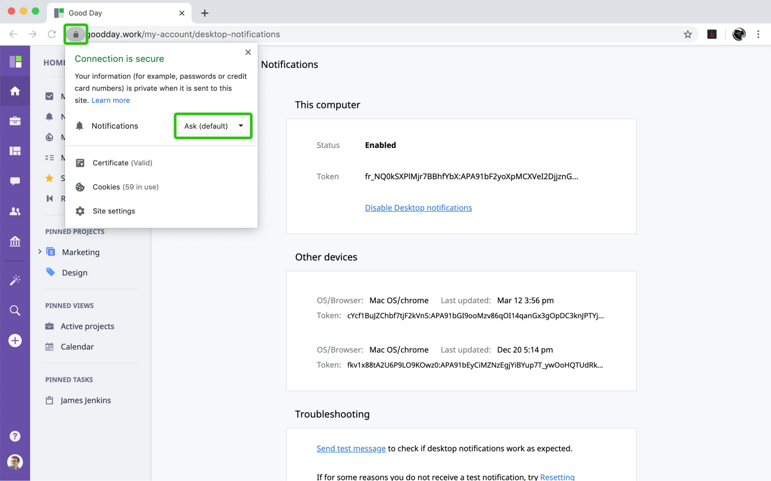Click the token starting 'fkv1x88tA2U6P9'

(475, 365)
